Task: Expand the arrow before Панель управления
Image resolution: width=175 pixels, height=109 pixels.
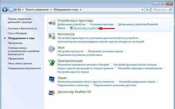Action: tap(23, 10)
